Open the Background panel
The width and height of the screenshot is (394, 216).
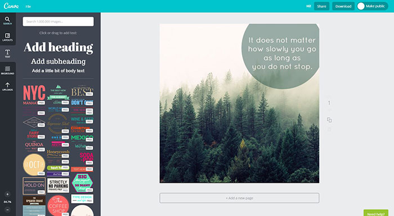[x=7, y=70]
